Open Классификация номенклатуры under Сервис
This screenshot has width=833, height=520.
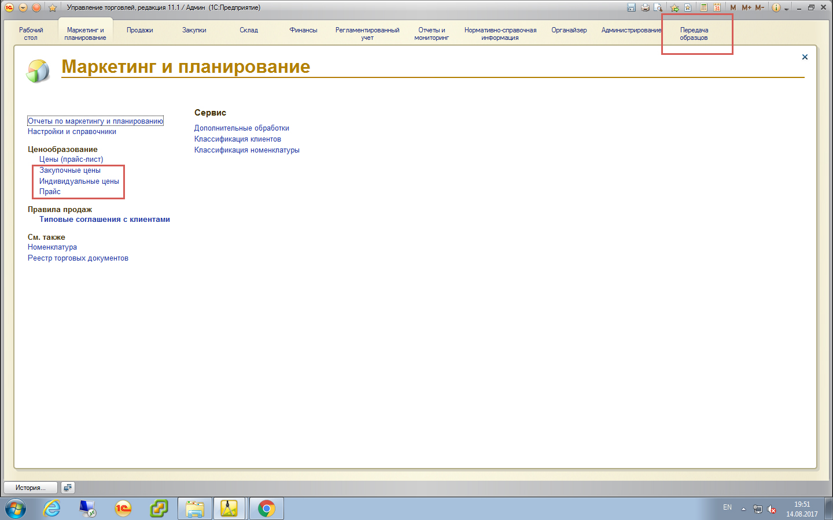tap(247, 150)
